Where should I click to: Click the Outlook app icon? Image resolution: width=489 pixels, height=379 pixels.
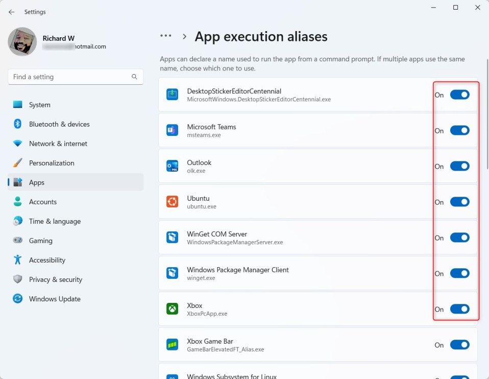point(172,166)
